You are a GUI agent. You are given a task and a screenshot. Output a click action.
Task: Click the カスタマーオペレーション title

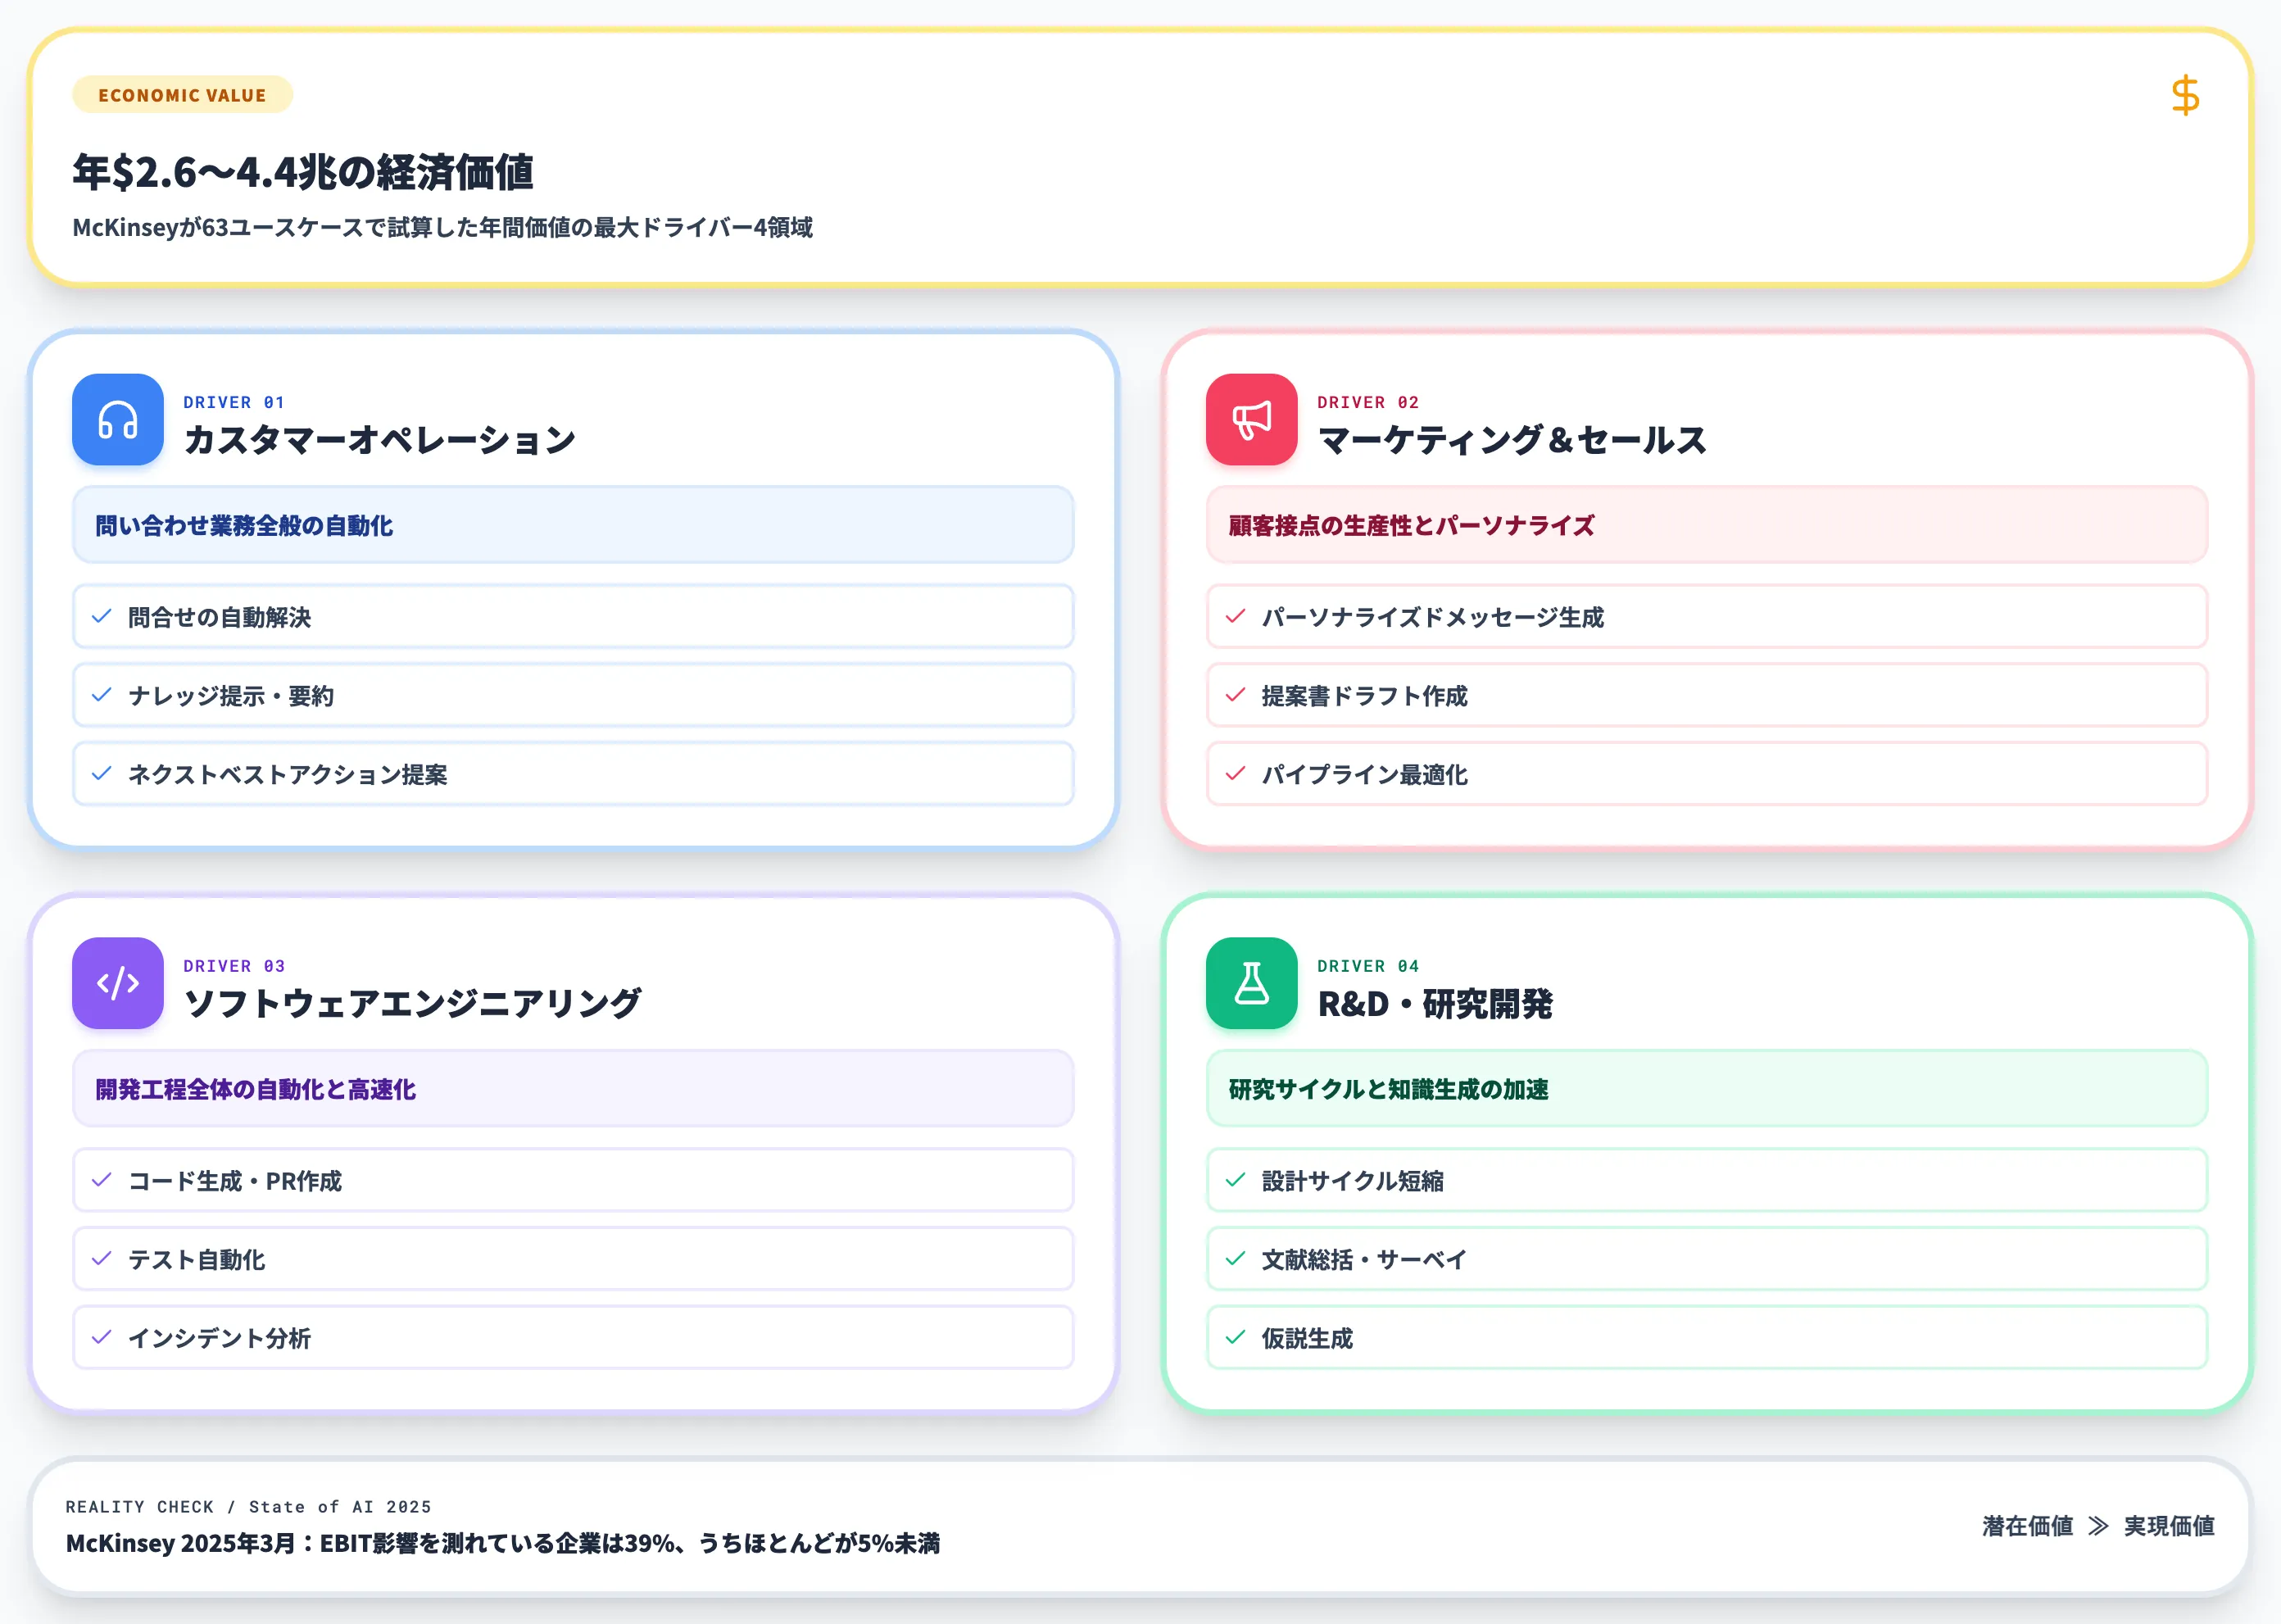(380, 440)
